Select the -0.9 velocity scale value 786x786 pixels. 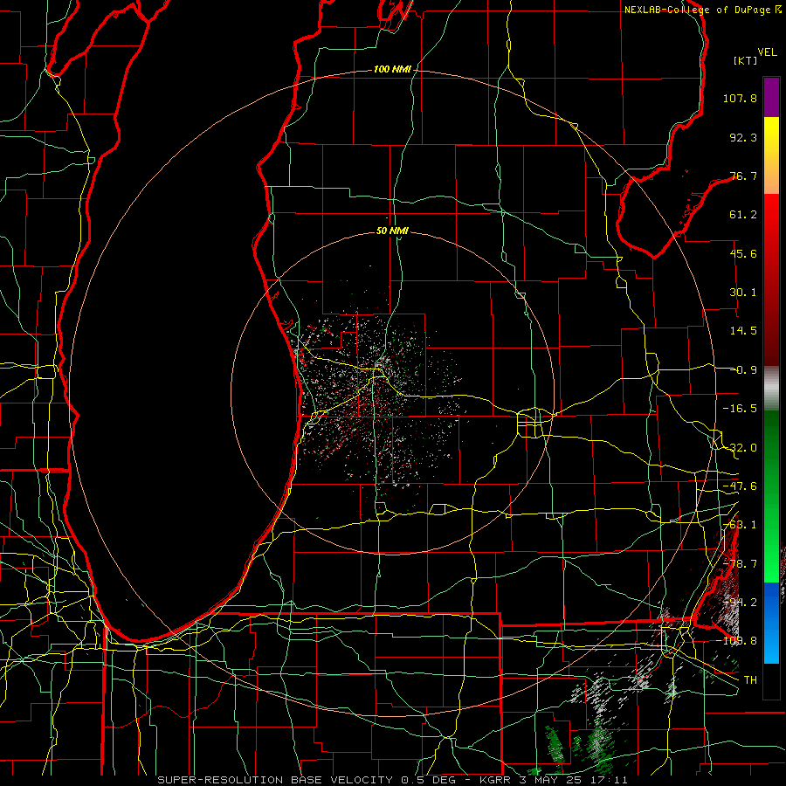745,370
